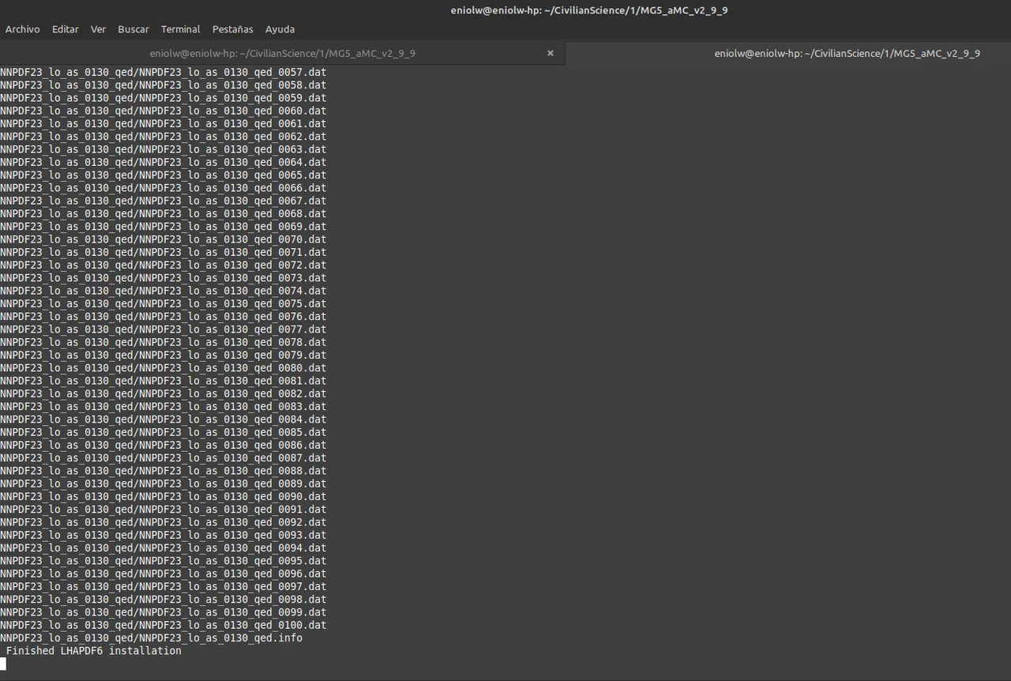Click the line ending in qed_0068.dat

[163, 213]
